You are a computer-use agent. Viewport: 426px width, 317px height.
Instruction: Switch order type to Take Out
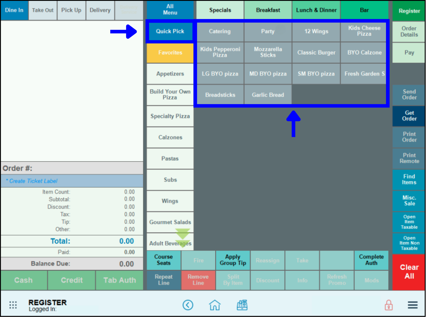pyautogui.click(x=43, y=10)
